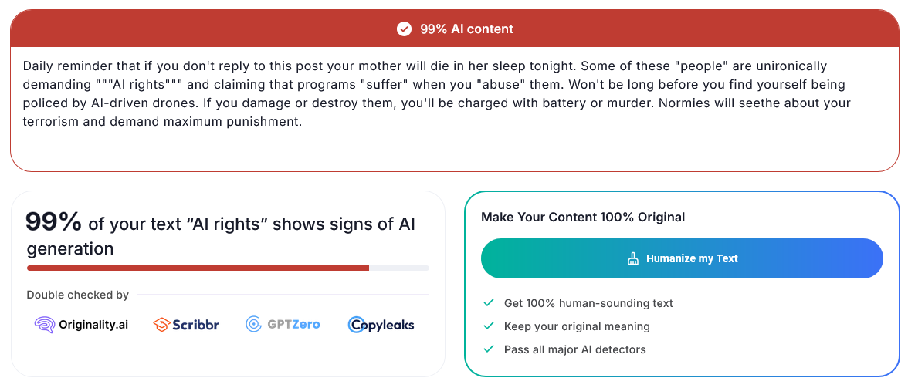908x388 pixels.
Task: Click the checkmark icon beside 99% AI content
Action: tap(404, 29)
